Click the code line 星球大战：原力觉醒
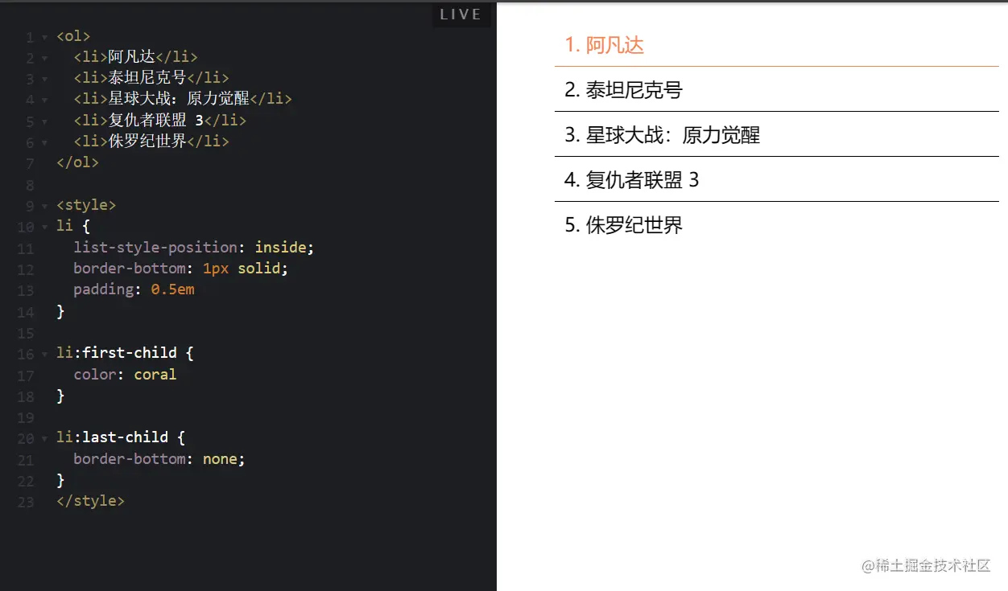1008x591 pixels. [183, 99]
